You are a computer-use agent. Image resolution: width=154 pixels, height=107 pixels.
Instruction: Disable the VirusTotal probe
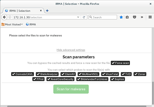(110, 74)
